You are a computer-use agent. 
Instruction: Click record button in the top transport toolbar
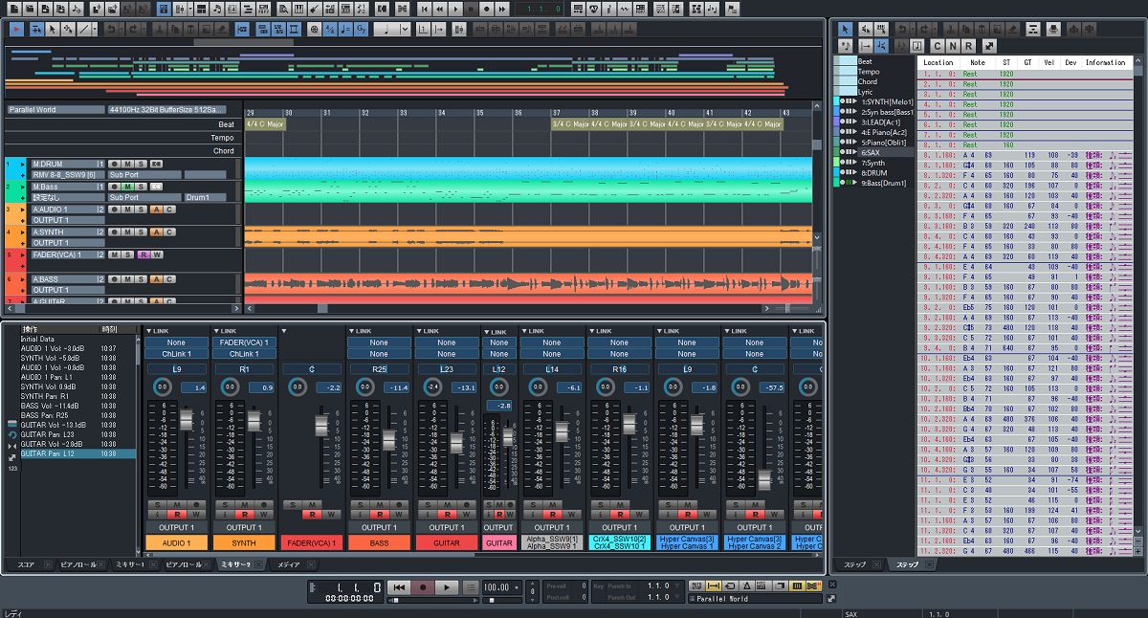point(486,9)
